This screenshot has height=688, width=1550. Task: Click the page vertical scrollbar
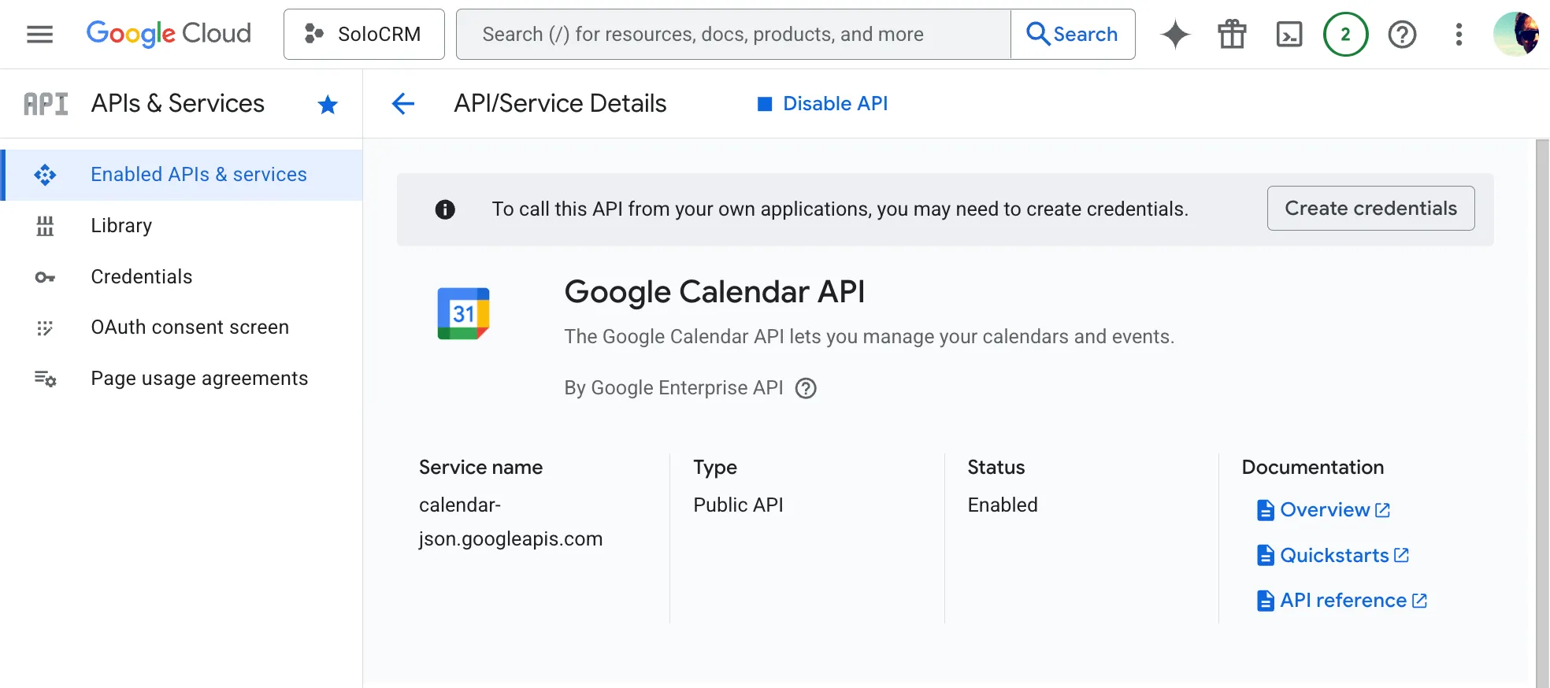click(x=1542, y=413)
